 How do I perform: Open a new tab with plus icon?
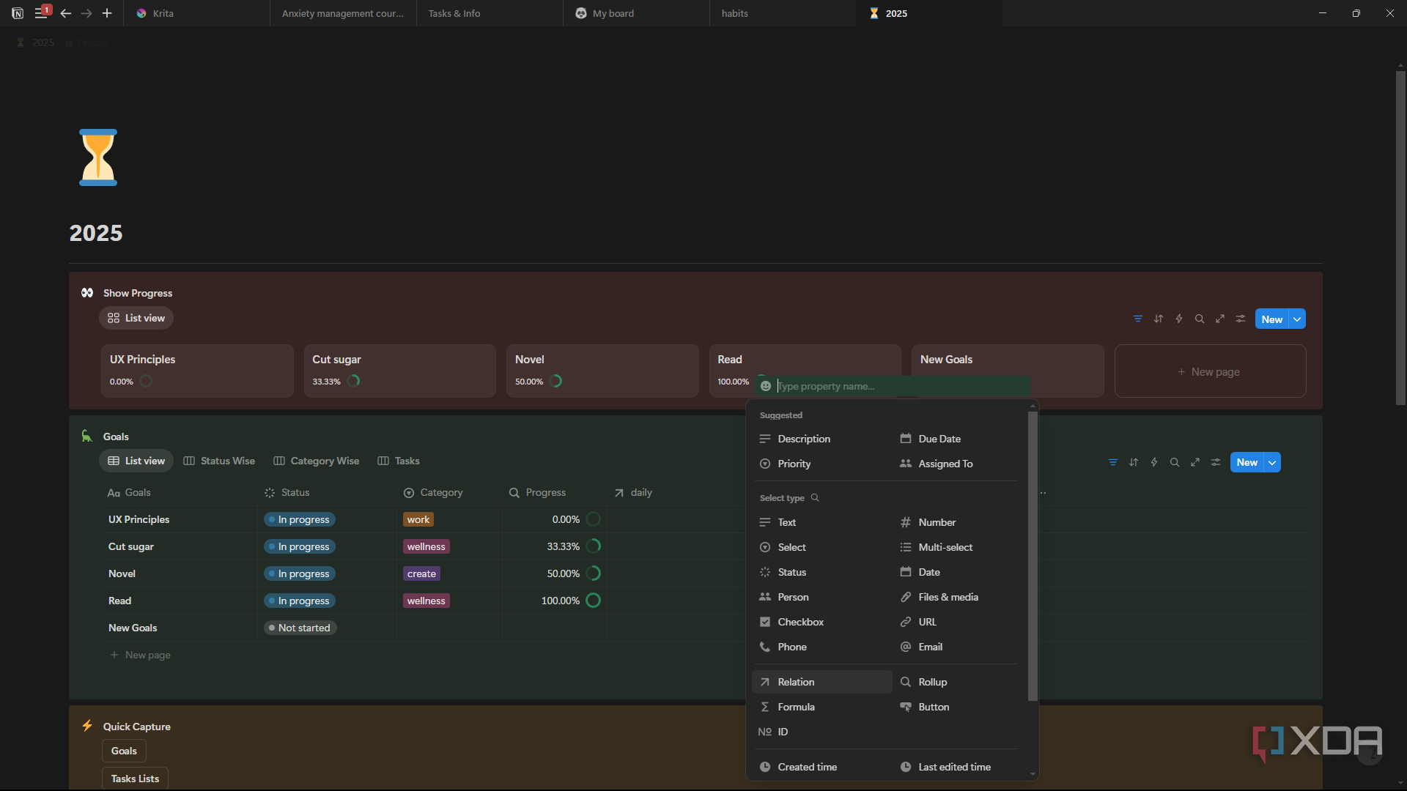point(107,13)
